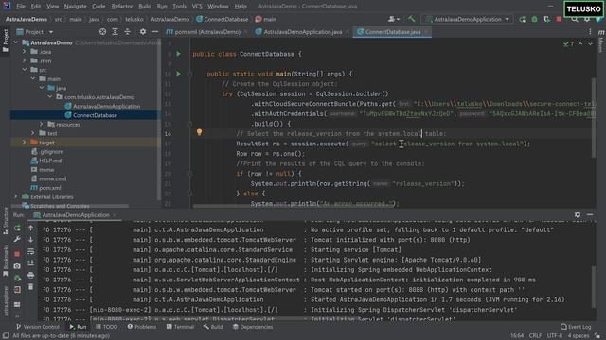The height and width of the screenshot is (340, 606).
Task: Click the Down the Stack Trace arrow icon
Action: pos(30,240)
